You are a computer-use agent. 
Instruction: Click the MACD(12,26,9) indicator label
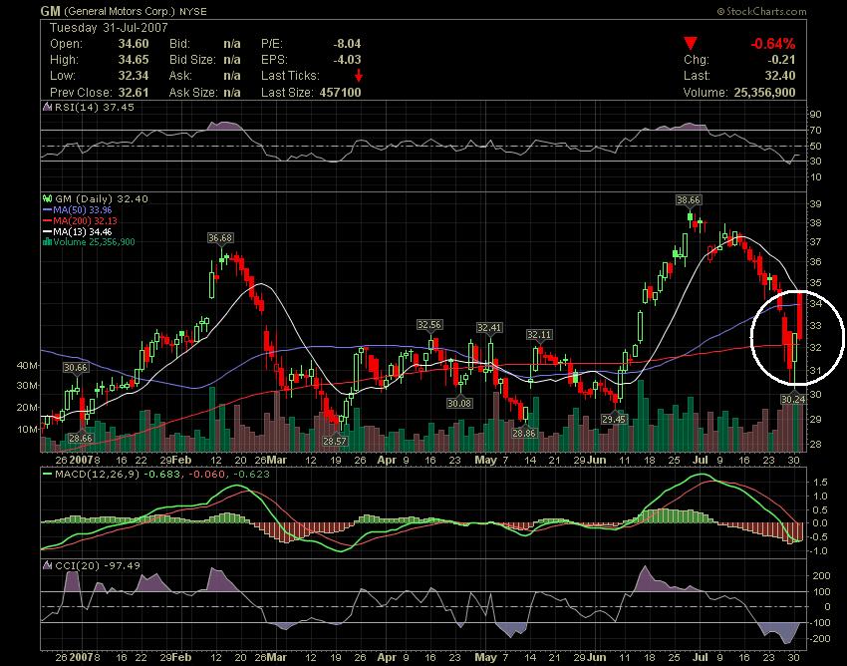97,475
